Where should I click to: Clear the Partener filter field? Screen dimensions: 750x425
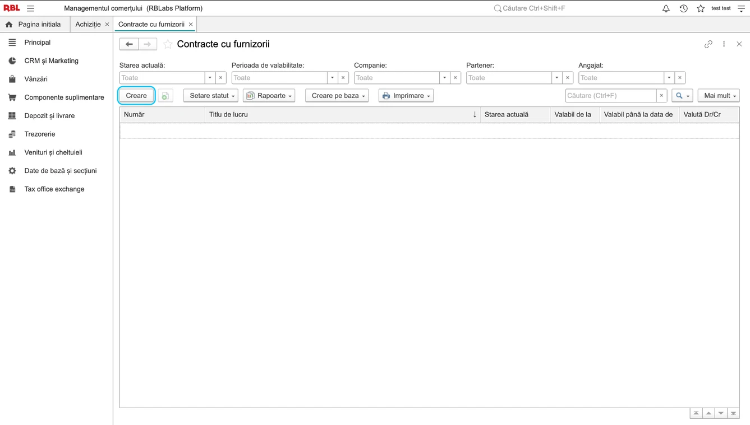click(x=568, y=78)
